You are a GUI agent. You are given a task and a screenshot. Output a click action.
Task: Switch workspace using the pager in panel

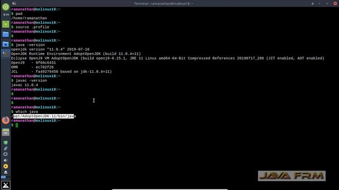[x=6, y=177]
